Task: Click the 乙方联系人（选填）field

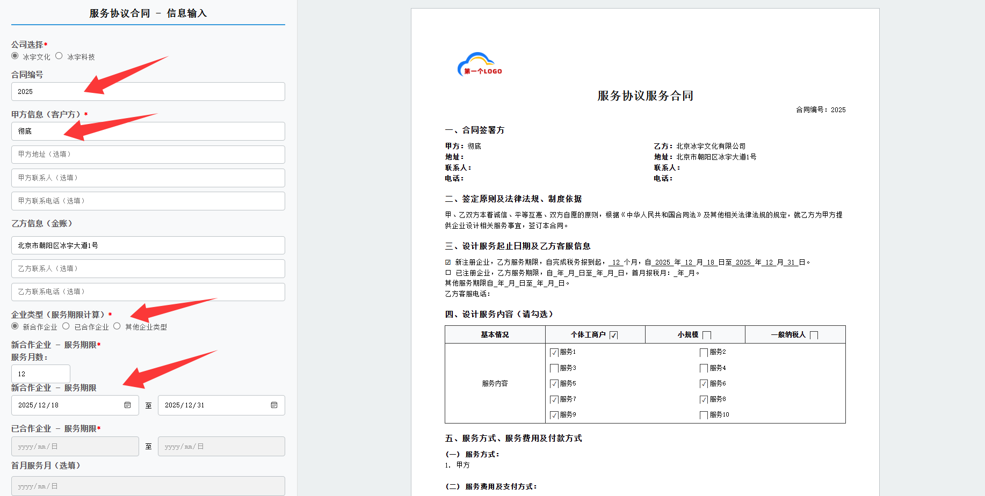Action: tap(148, 268)
